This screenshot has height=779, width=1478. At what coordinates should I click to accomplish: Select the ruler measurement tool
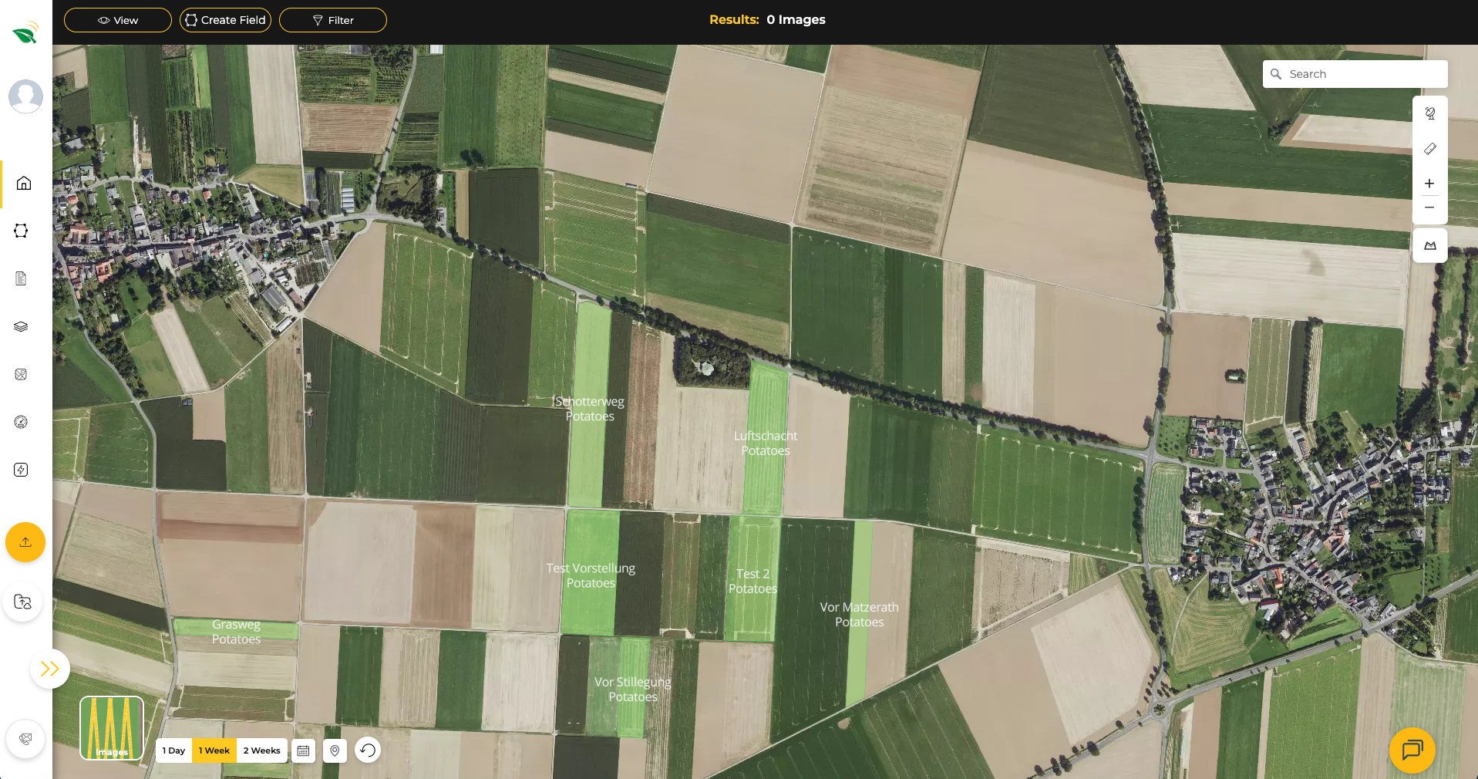(x=1429, y=149)
